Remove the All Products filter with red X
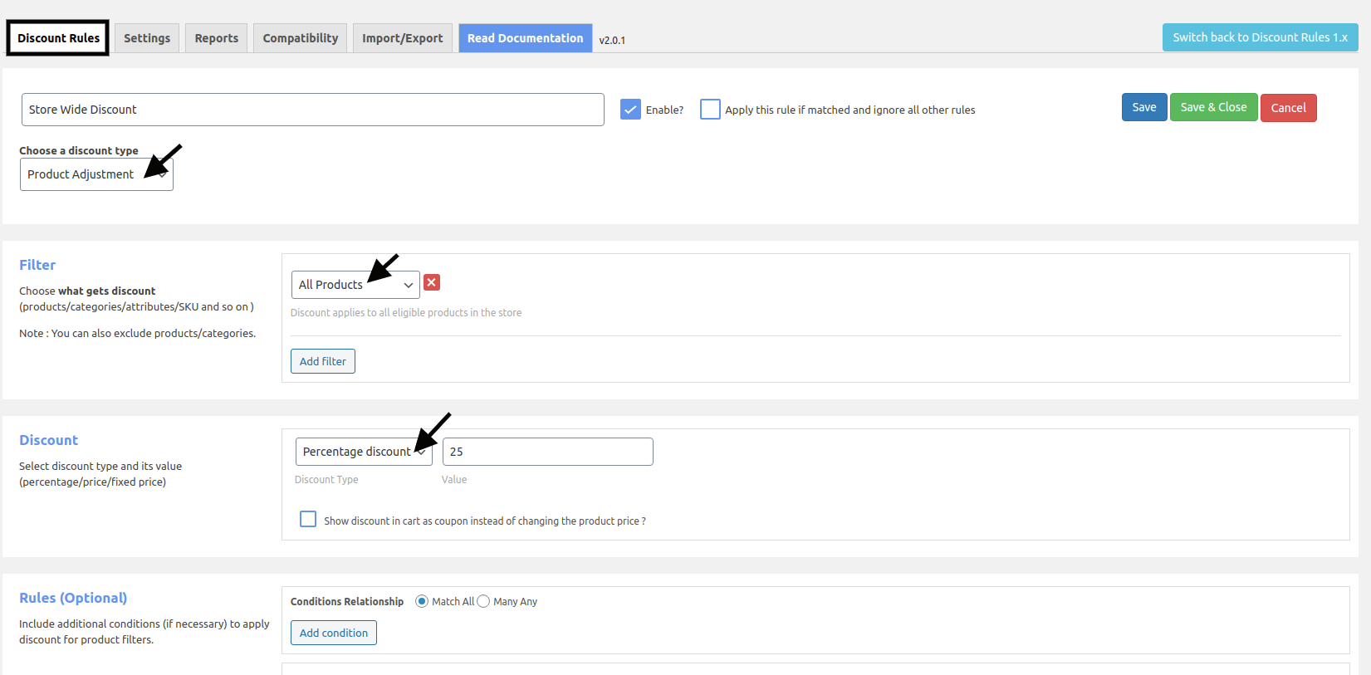This screenshot has width=1371, height=675. (x=432, y=283)
